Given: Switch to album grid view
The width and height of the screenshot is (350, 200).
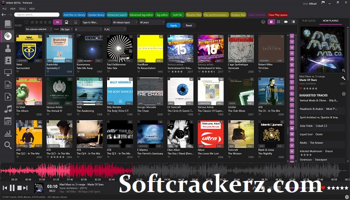Looking at the screenshot, I should 271,22.
